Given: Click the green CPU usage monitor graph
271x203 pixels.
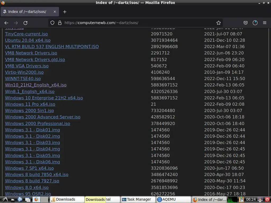Looking at the screenshot, I should (x=232, y=200).
